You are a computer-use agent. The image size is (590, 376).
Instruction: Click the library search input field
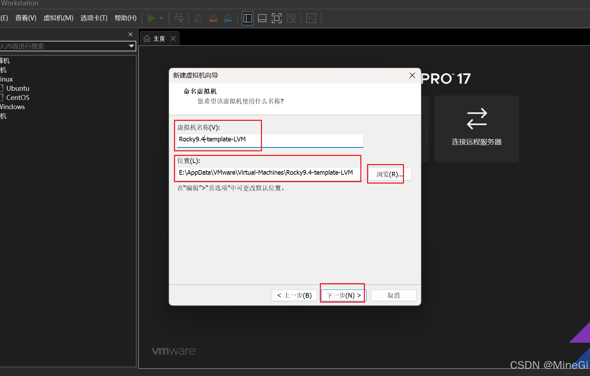[64, 46]
